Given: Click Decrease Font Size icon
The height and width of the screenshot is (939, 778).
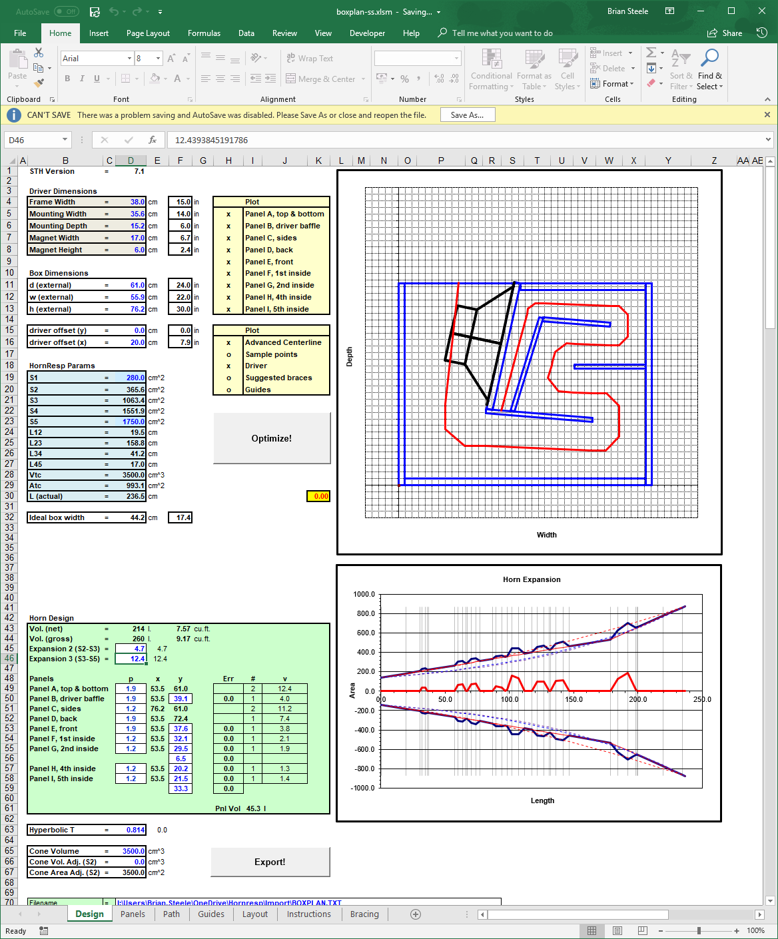Looking at the screenshot, I should (x=186, y=59).
